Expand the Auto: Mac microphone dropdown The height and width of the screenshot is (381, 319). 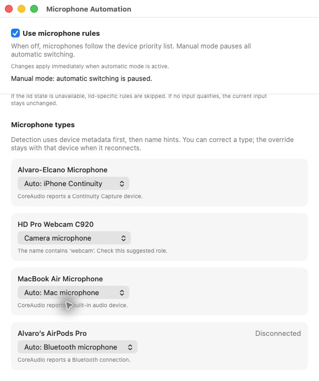click(73, 292)
